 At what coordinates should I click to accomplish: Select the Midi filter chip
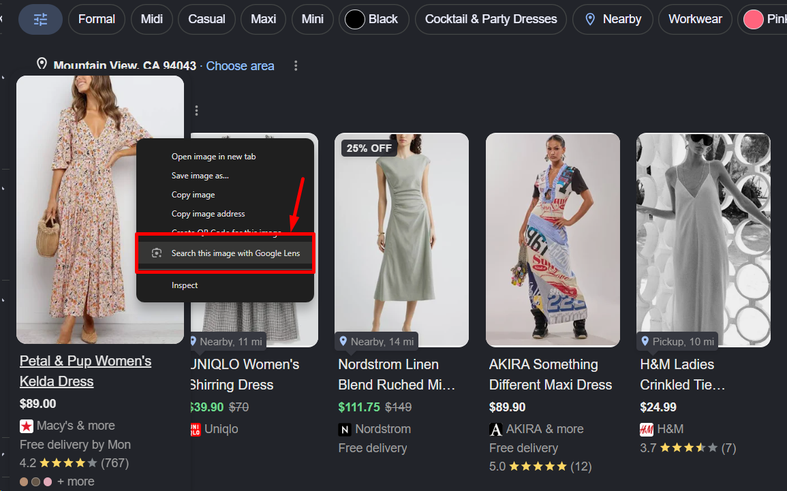coord(151,20)
